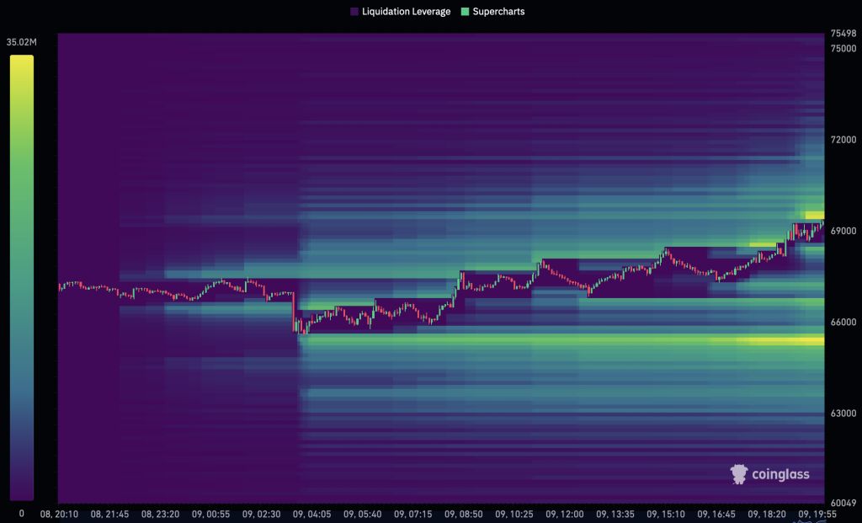Click the yellow liquidation band above 69000

[814, 216]
